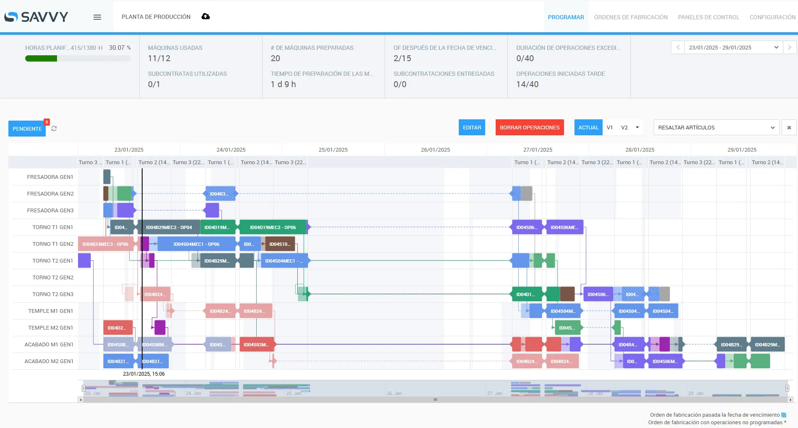This screenshot has height=428, width=798.
Task: Open the date range dropdown
Action: point(733,47)
